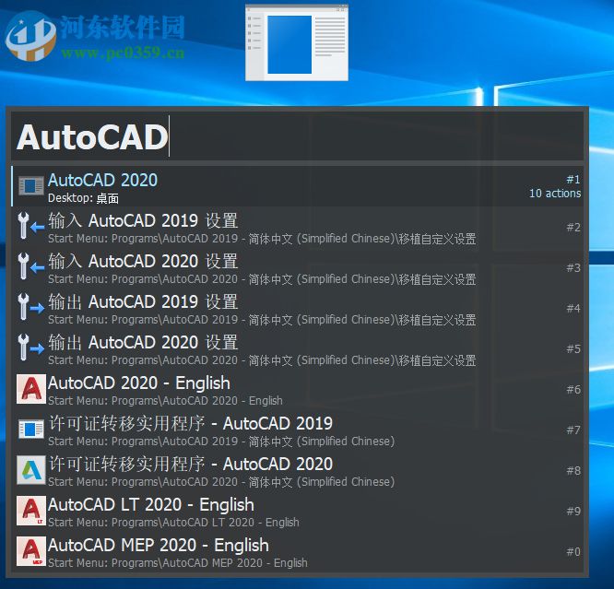The height and width of the screenshot is (589, 614).
Task: Open AutoCAD LT 2020 - English result
Action: pos(297,512)
